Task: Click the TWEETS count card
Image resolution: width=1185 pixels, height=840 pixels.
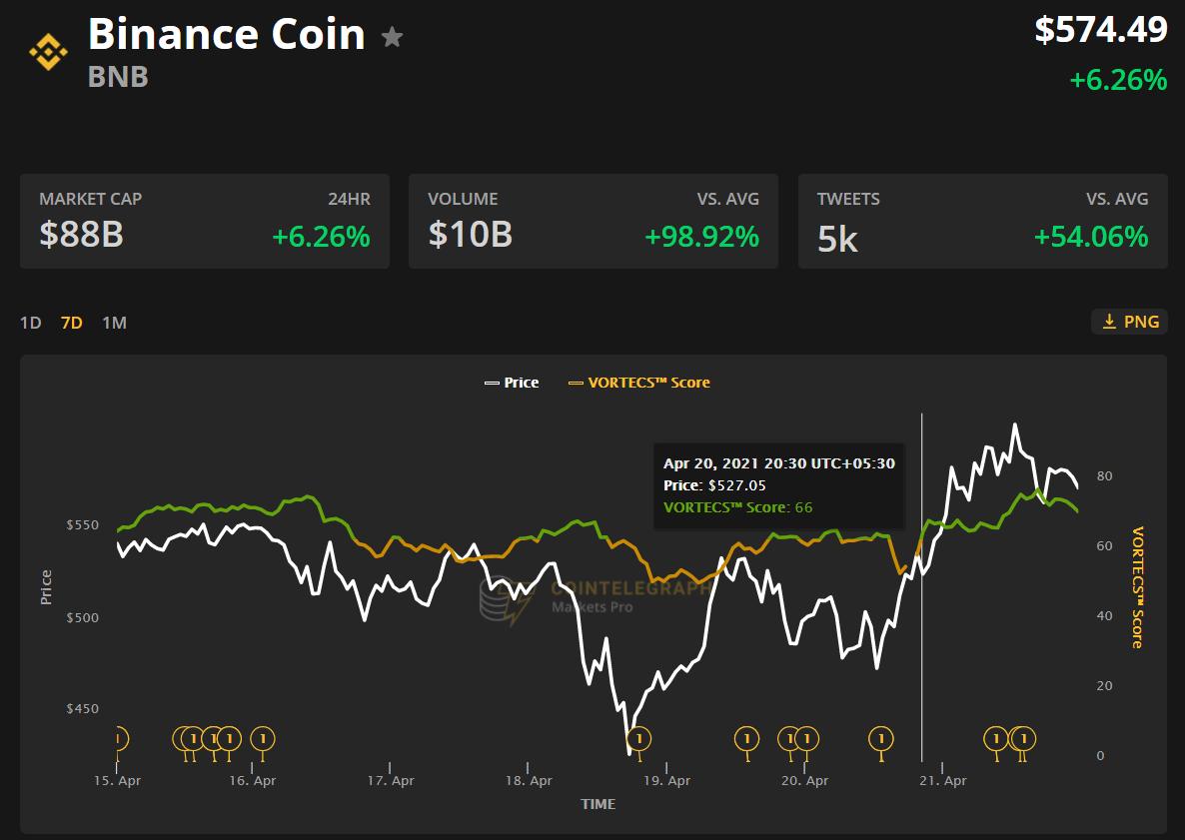Action: pyautogui.click(x=983, y=221)
